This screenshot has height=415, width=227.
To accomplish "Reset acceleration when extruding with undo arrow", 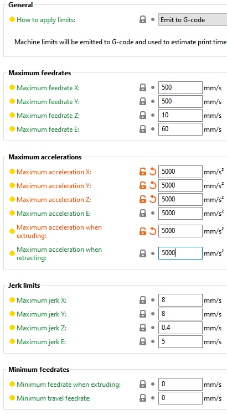I will tap(153, 231).
